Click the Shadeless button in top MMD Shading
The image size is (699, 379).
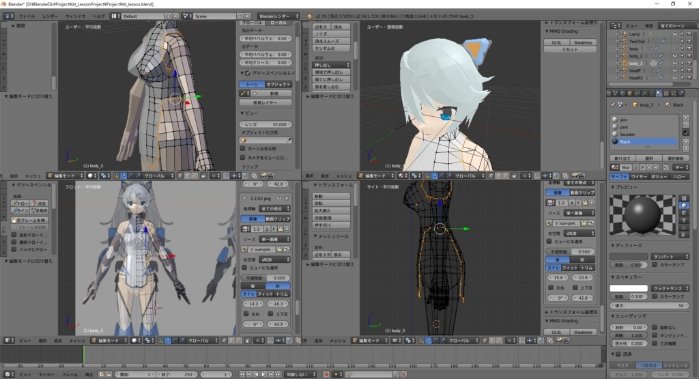click(x=583, y=42)
